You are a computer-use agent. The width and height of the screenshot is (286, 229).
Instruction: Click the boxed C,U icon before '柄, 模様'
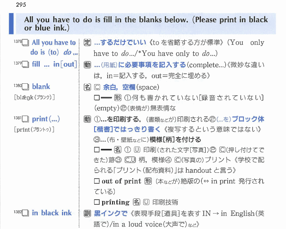(x=130, y=160)
